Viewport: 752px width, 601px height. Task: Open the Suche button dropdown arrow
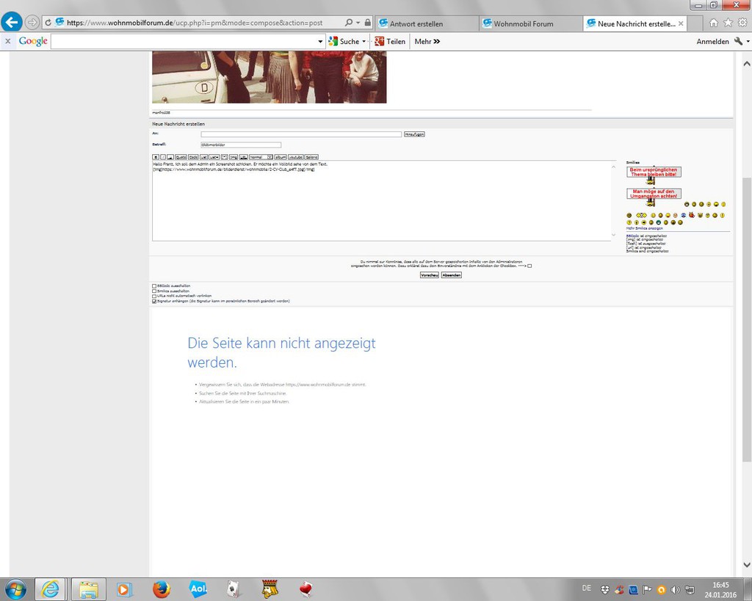tap(364, 42)
